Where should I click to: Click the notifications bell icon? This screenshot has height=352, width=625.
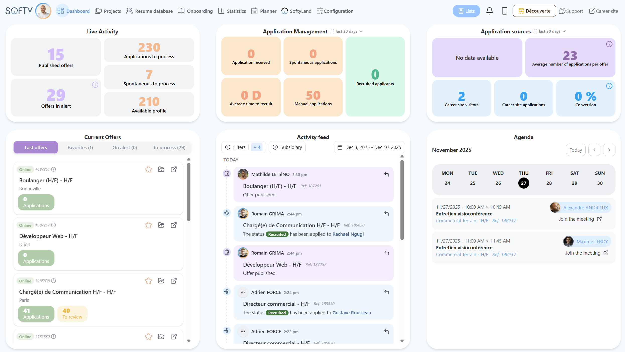[489, 11]
